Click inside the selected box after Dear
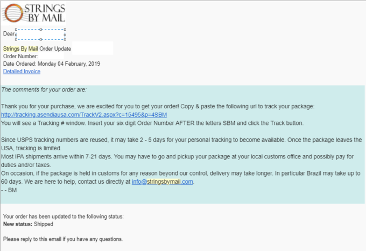366x251 pixels. 40,34
